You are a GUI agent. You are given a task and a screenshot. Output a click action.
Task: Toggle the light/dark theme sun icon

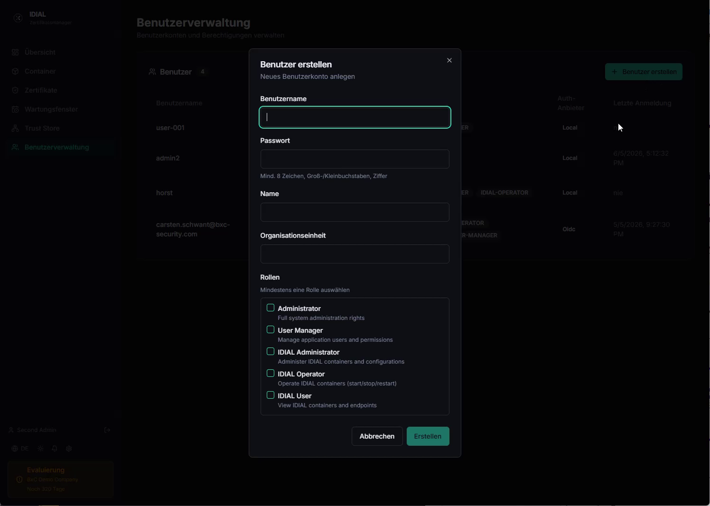(x=40, y=449)
